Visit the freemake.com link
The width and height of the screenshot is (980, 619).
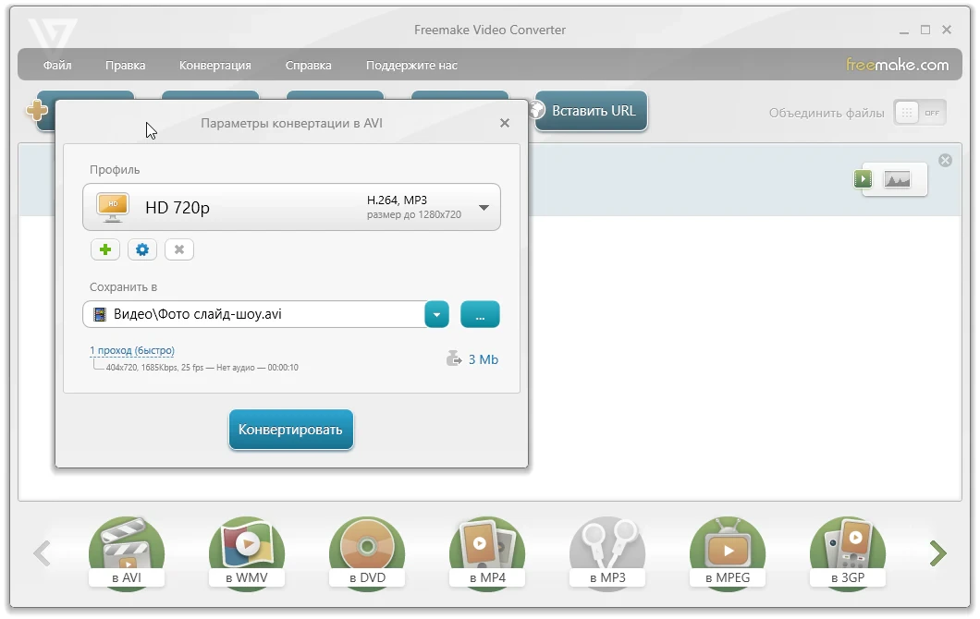point(897,65)
